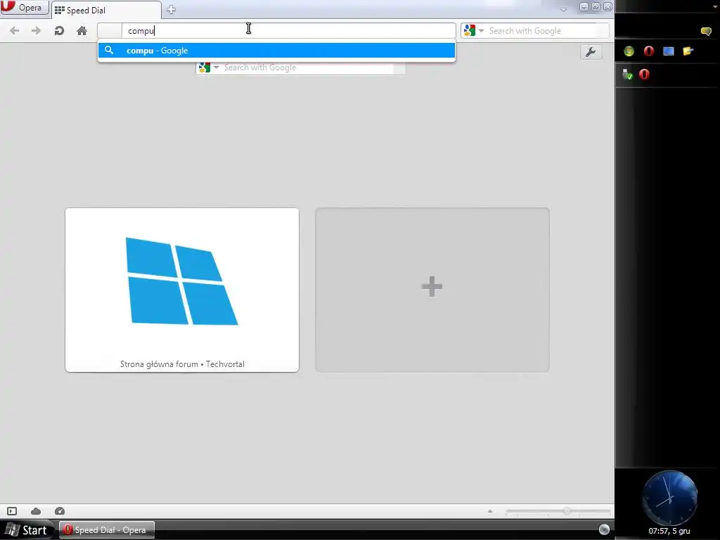Open Speed Dial search engine dropdown arrow
Viewport: 720px width, 540px height.
[x=217, y=67]
